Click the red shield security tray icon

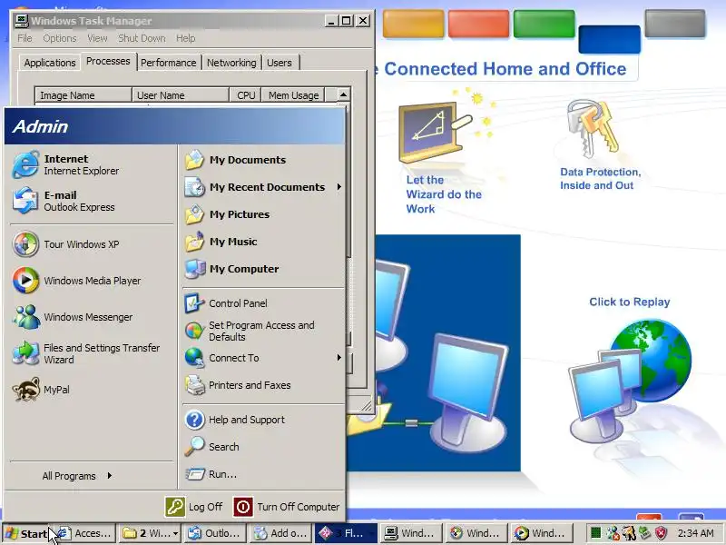coord(662,533)
